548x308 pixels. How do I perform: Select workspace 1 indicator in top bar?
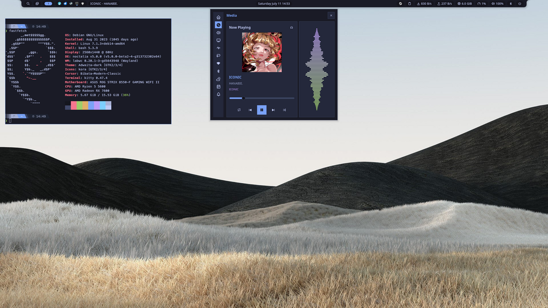[x=48, y=4]
